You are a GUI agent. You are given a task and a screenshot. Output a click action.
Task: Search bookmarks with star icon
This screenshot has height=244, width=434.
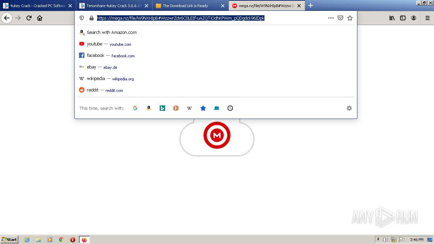pos(203,108)
